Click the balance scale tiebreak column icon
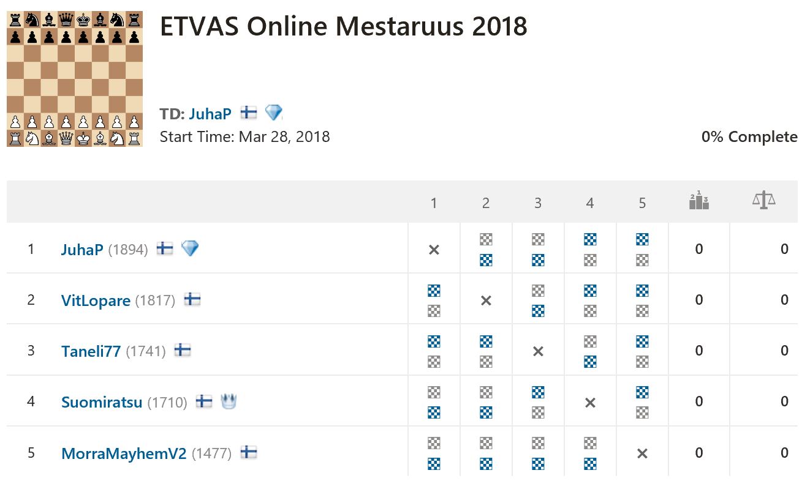 763,201
